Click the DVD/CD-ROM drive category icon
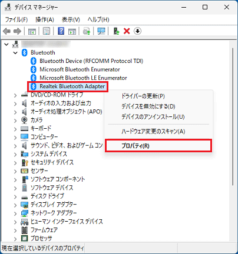 point(24,95)
